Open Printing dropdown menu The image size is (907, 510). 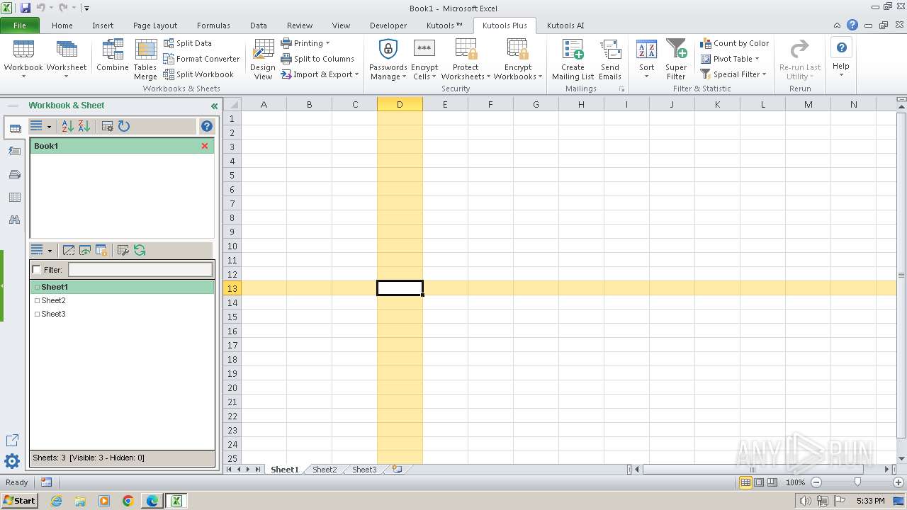coord(305,43)
